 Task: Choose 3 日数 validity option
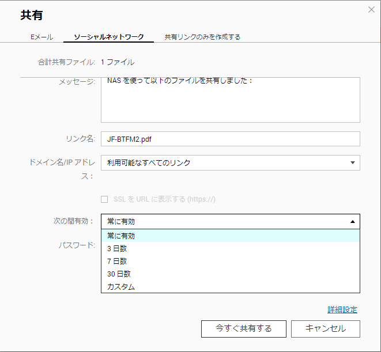[x=231, y=248]
